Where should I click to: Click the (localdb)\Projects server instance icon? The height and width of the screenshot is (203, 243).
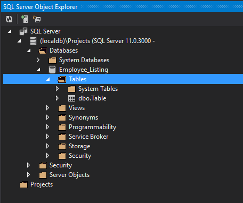tap(33, 41)
